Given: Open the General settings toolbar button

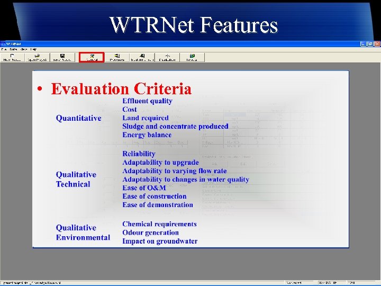Looking at the screenshot, I should [92, 58].
